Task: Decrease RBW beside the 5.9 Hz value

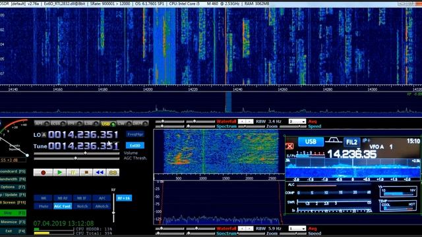Action: (x=242, y=228)
